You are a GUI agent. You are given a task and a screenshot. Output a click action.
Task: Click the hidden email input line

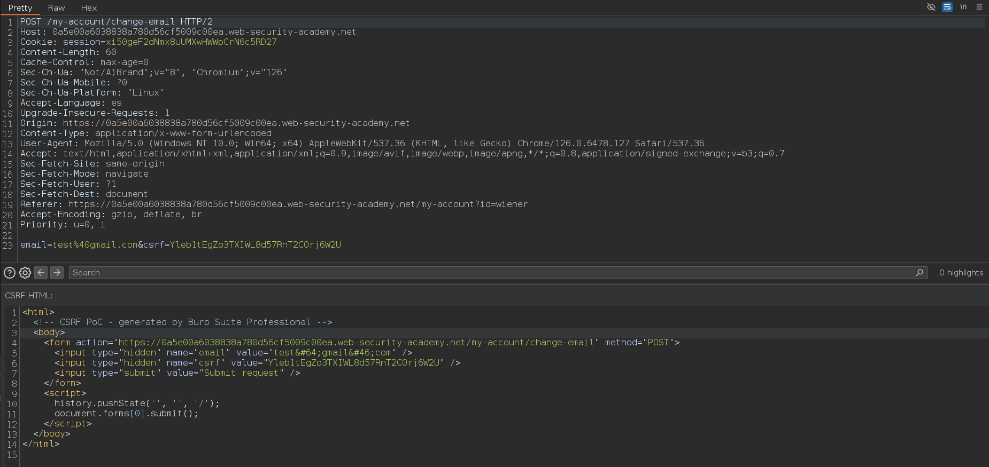tap(234, 353)
